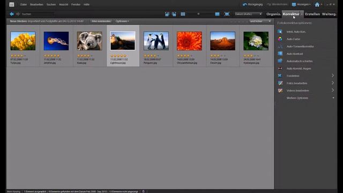Click the Intell. Auto-Korr. magnifier icon
Viewport: 343px width, 193px height.
pyautogui.click(x=280, y=32)
